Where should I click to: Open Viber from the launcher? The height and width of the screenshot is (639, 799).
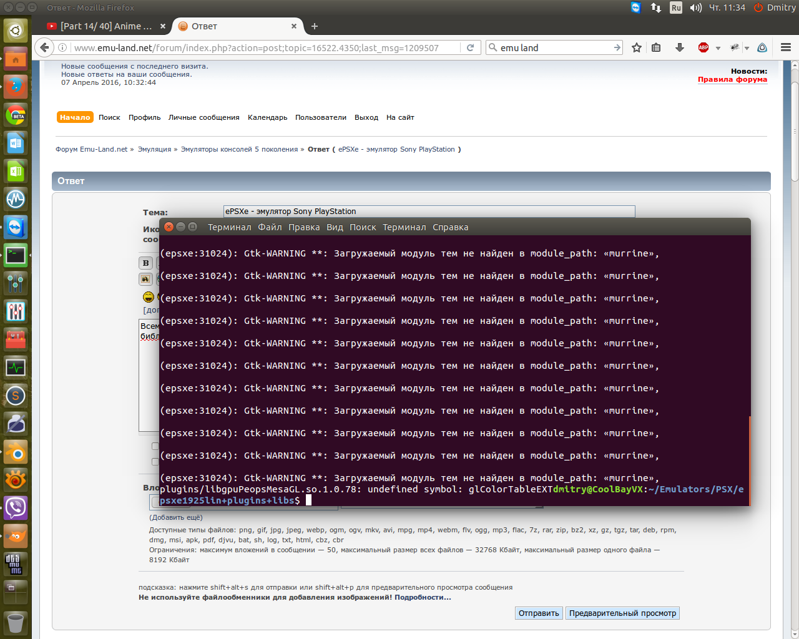[x=16, y=508]
